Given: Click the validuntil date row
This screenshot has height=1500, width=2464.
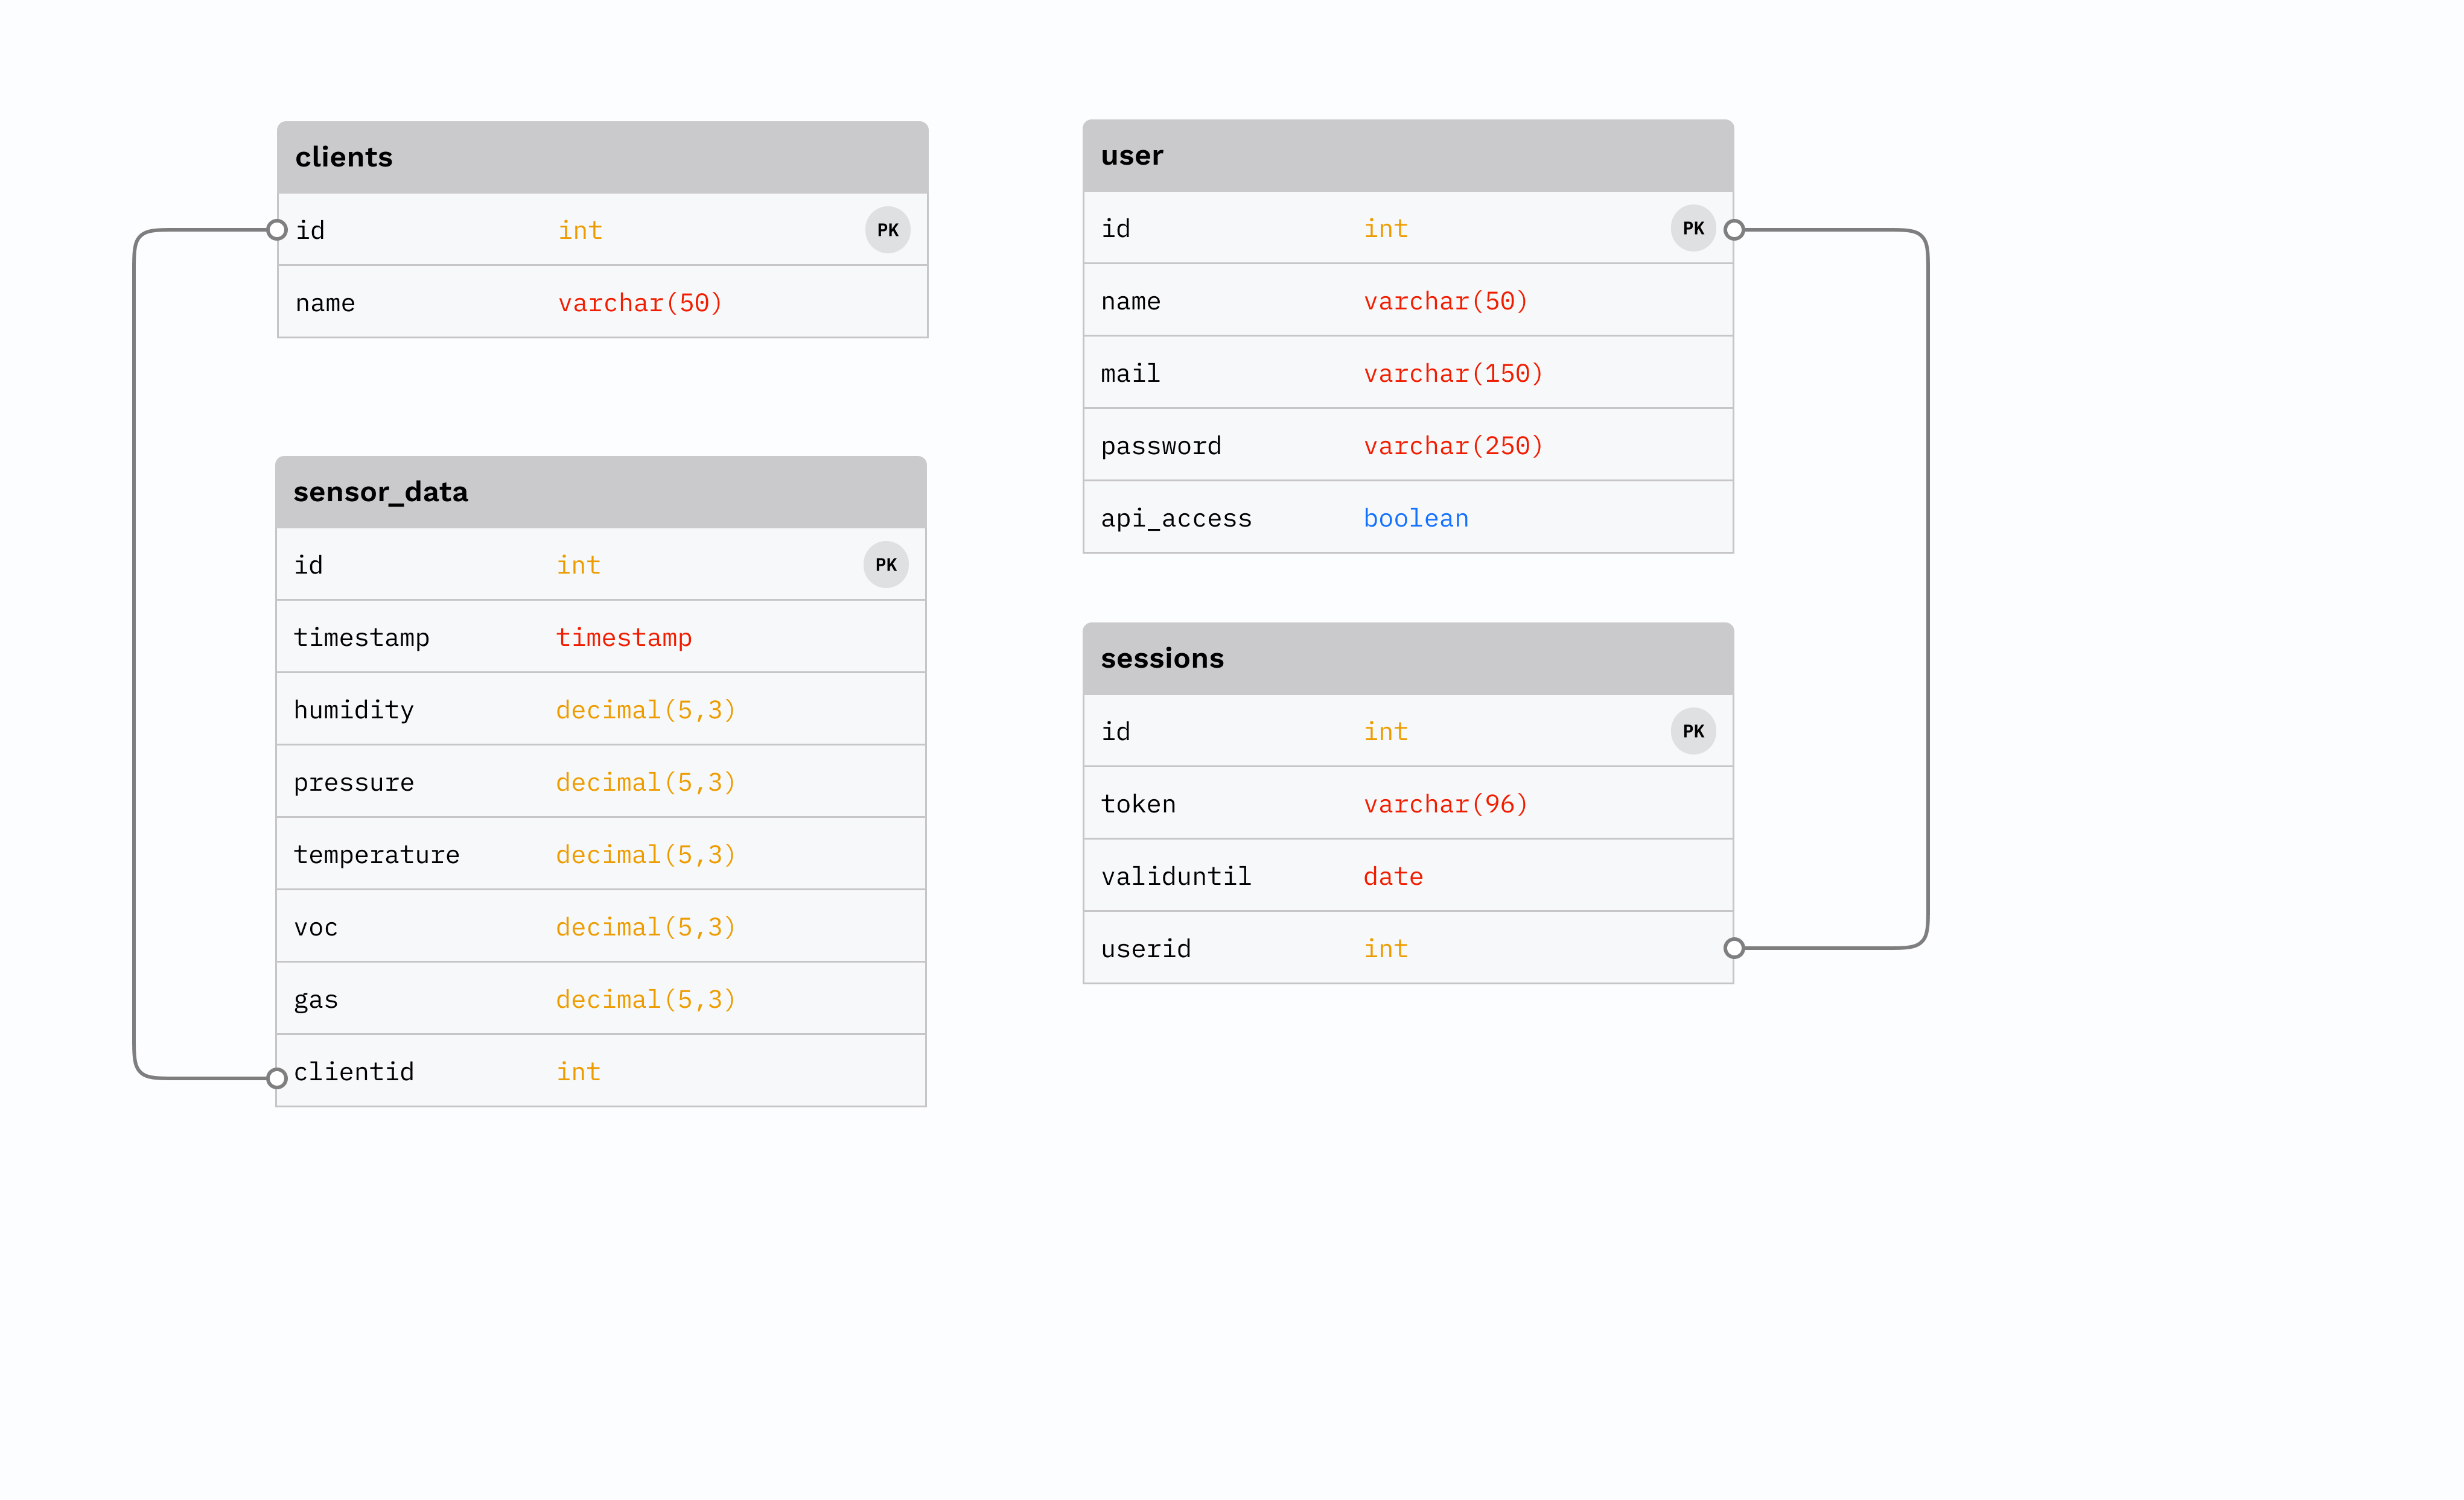Looking at the screenshot, I should click(x=1407, y=875).
